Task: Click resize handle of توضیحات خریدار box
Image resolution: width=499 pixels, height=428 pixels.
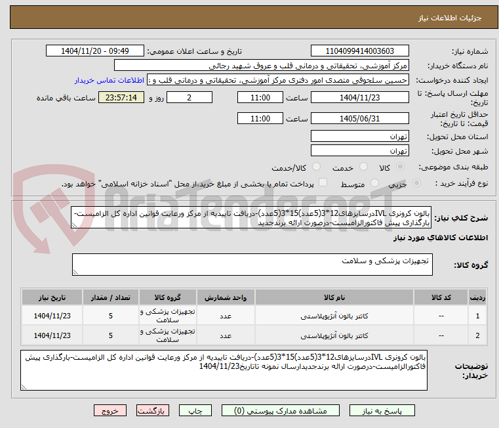Action: 24,387
